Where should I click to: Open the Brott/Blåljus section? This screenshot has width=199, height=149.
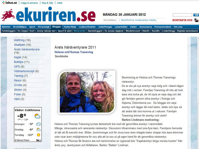click(20, 27)
